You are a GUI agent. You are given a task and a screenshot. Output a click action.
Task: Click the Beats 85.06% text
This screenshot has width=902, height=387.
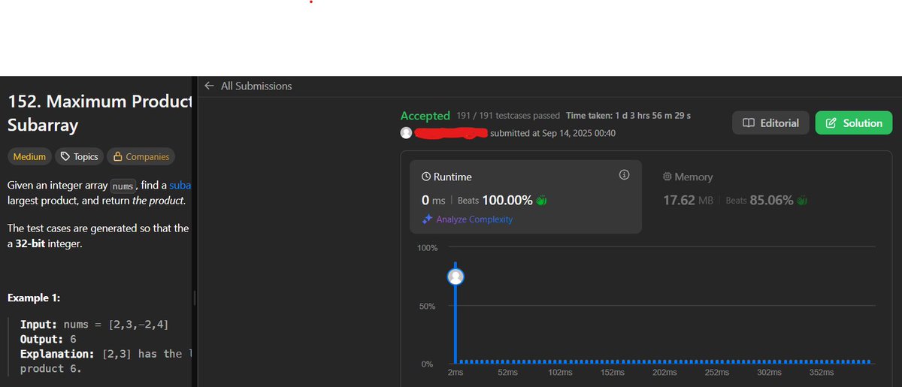click(x=759, y=201)
